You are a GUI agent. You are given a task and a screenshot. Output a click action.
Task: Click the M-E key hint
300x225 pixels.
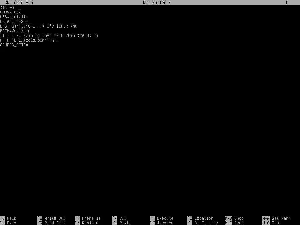pos(229,223)
